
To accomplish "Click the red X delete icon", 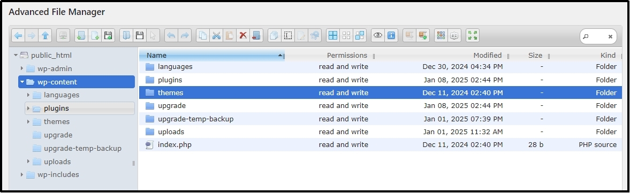I will click(242, 35).
